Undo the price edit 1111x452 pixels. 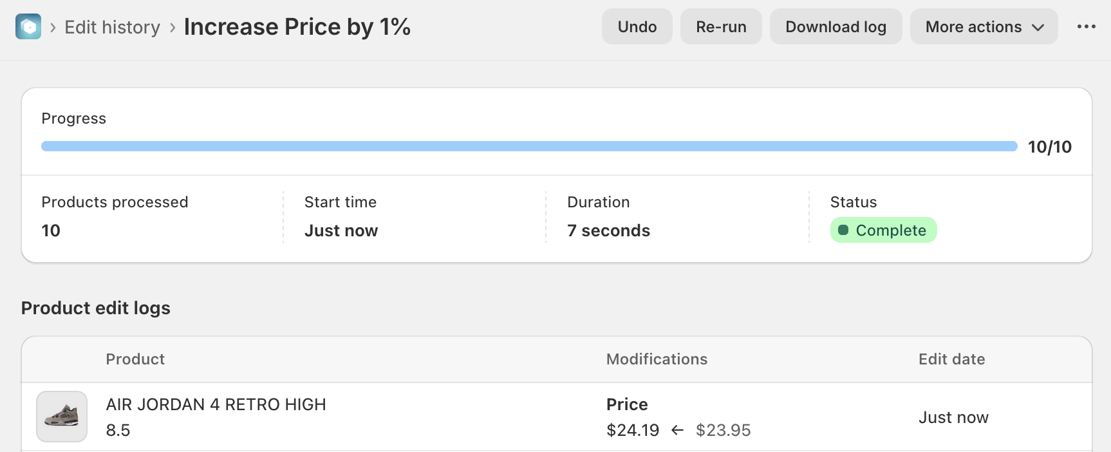[637, 26]
